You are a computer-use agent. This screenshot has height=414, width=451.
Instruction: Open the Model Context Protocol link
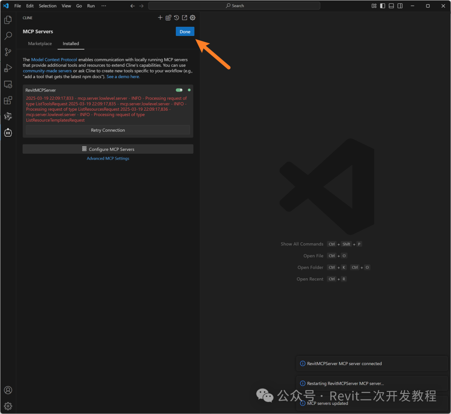[54, 60]
